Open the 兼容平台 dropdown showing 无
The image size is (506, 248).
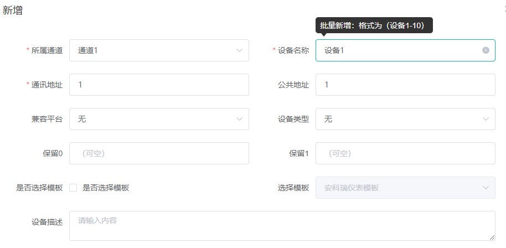click(x=159, y=119)
